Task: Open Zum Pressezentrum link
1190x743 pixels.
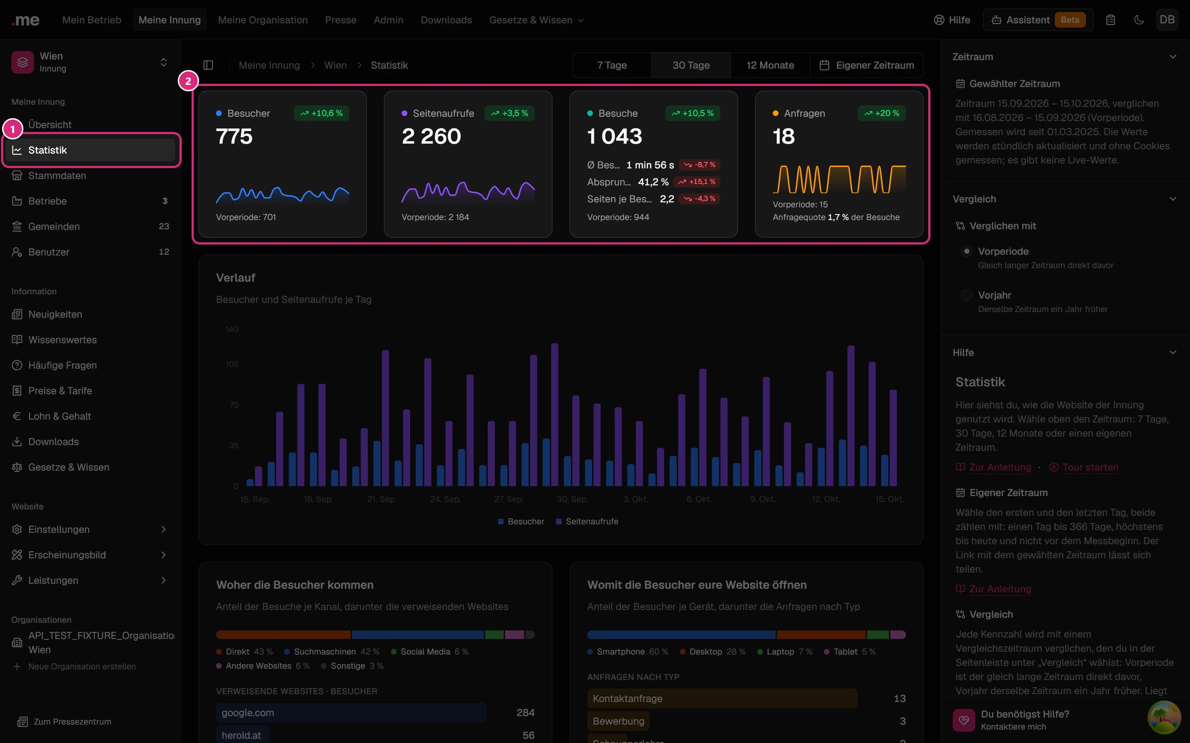Action: click(64, 721)
